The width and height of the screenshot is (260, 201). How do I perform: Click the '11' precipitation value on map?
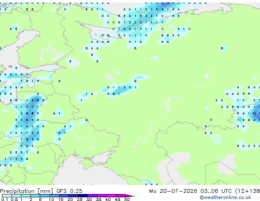(x=254, y=114)
